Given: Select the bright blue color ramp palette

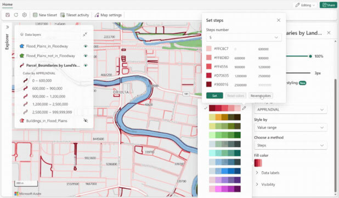Looking at the screenshot, I should point(225,171).
